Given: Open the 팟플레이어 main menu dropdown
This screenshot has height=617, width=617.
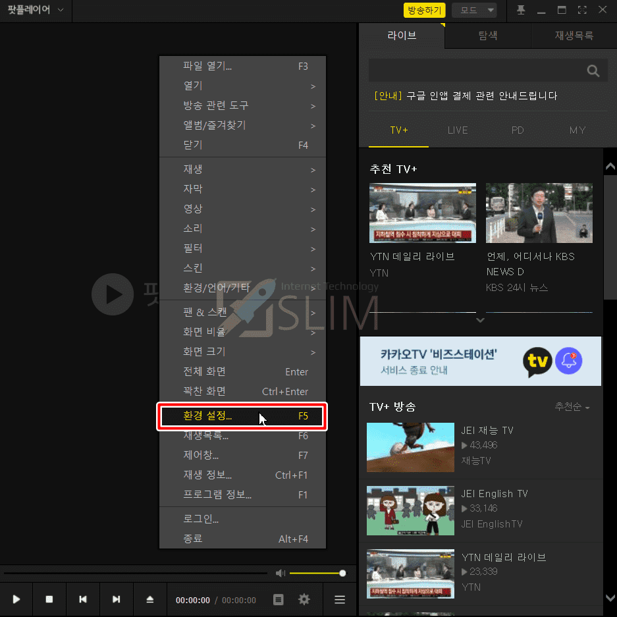Looking at the screenshot, I should click(36, 10).
